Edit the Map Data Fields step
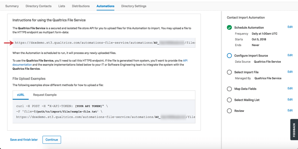Image resolution: width=298 pixels, height=149 pixels. (x=290, y=88)
